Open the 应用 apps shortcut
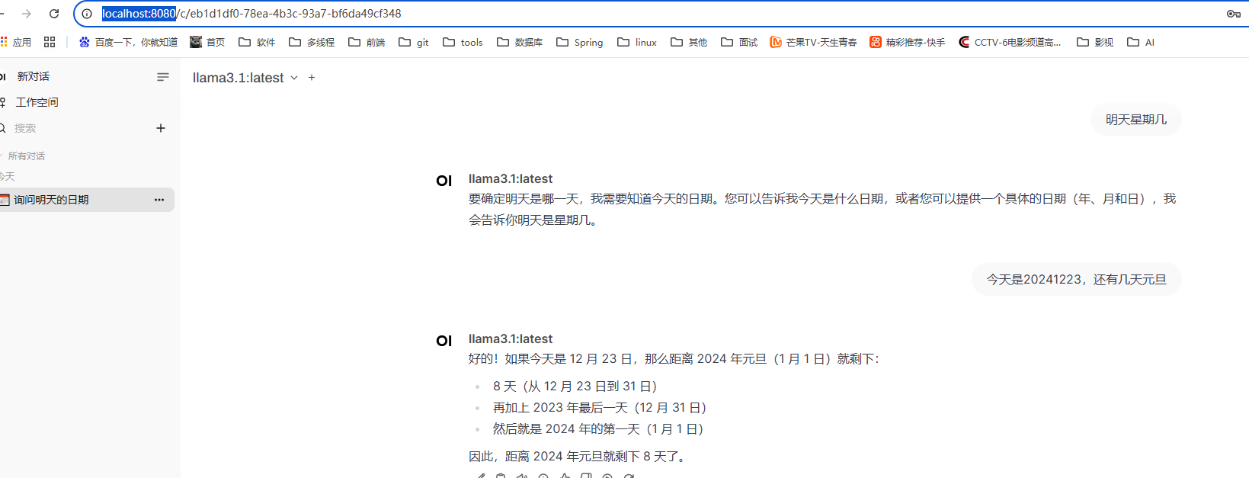Image resolution: width=1249 pixels, height=478 pixels. click(x=16, y=42)
